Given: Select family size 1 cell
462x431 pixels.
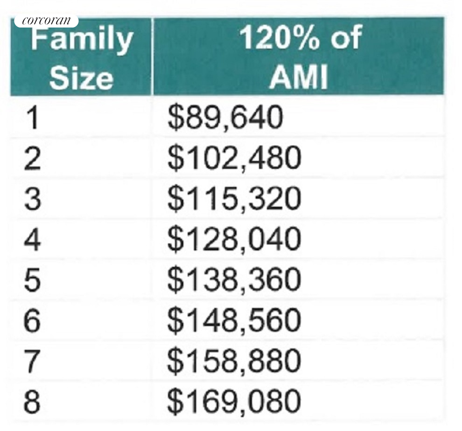Looking at the screenshot, I should click(x=31, y=118).
